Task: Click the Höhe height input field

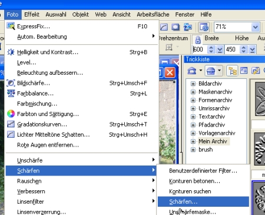Action: coord(232,49)
